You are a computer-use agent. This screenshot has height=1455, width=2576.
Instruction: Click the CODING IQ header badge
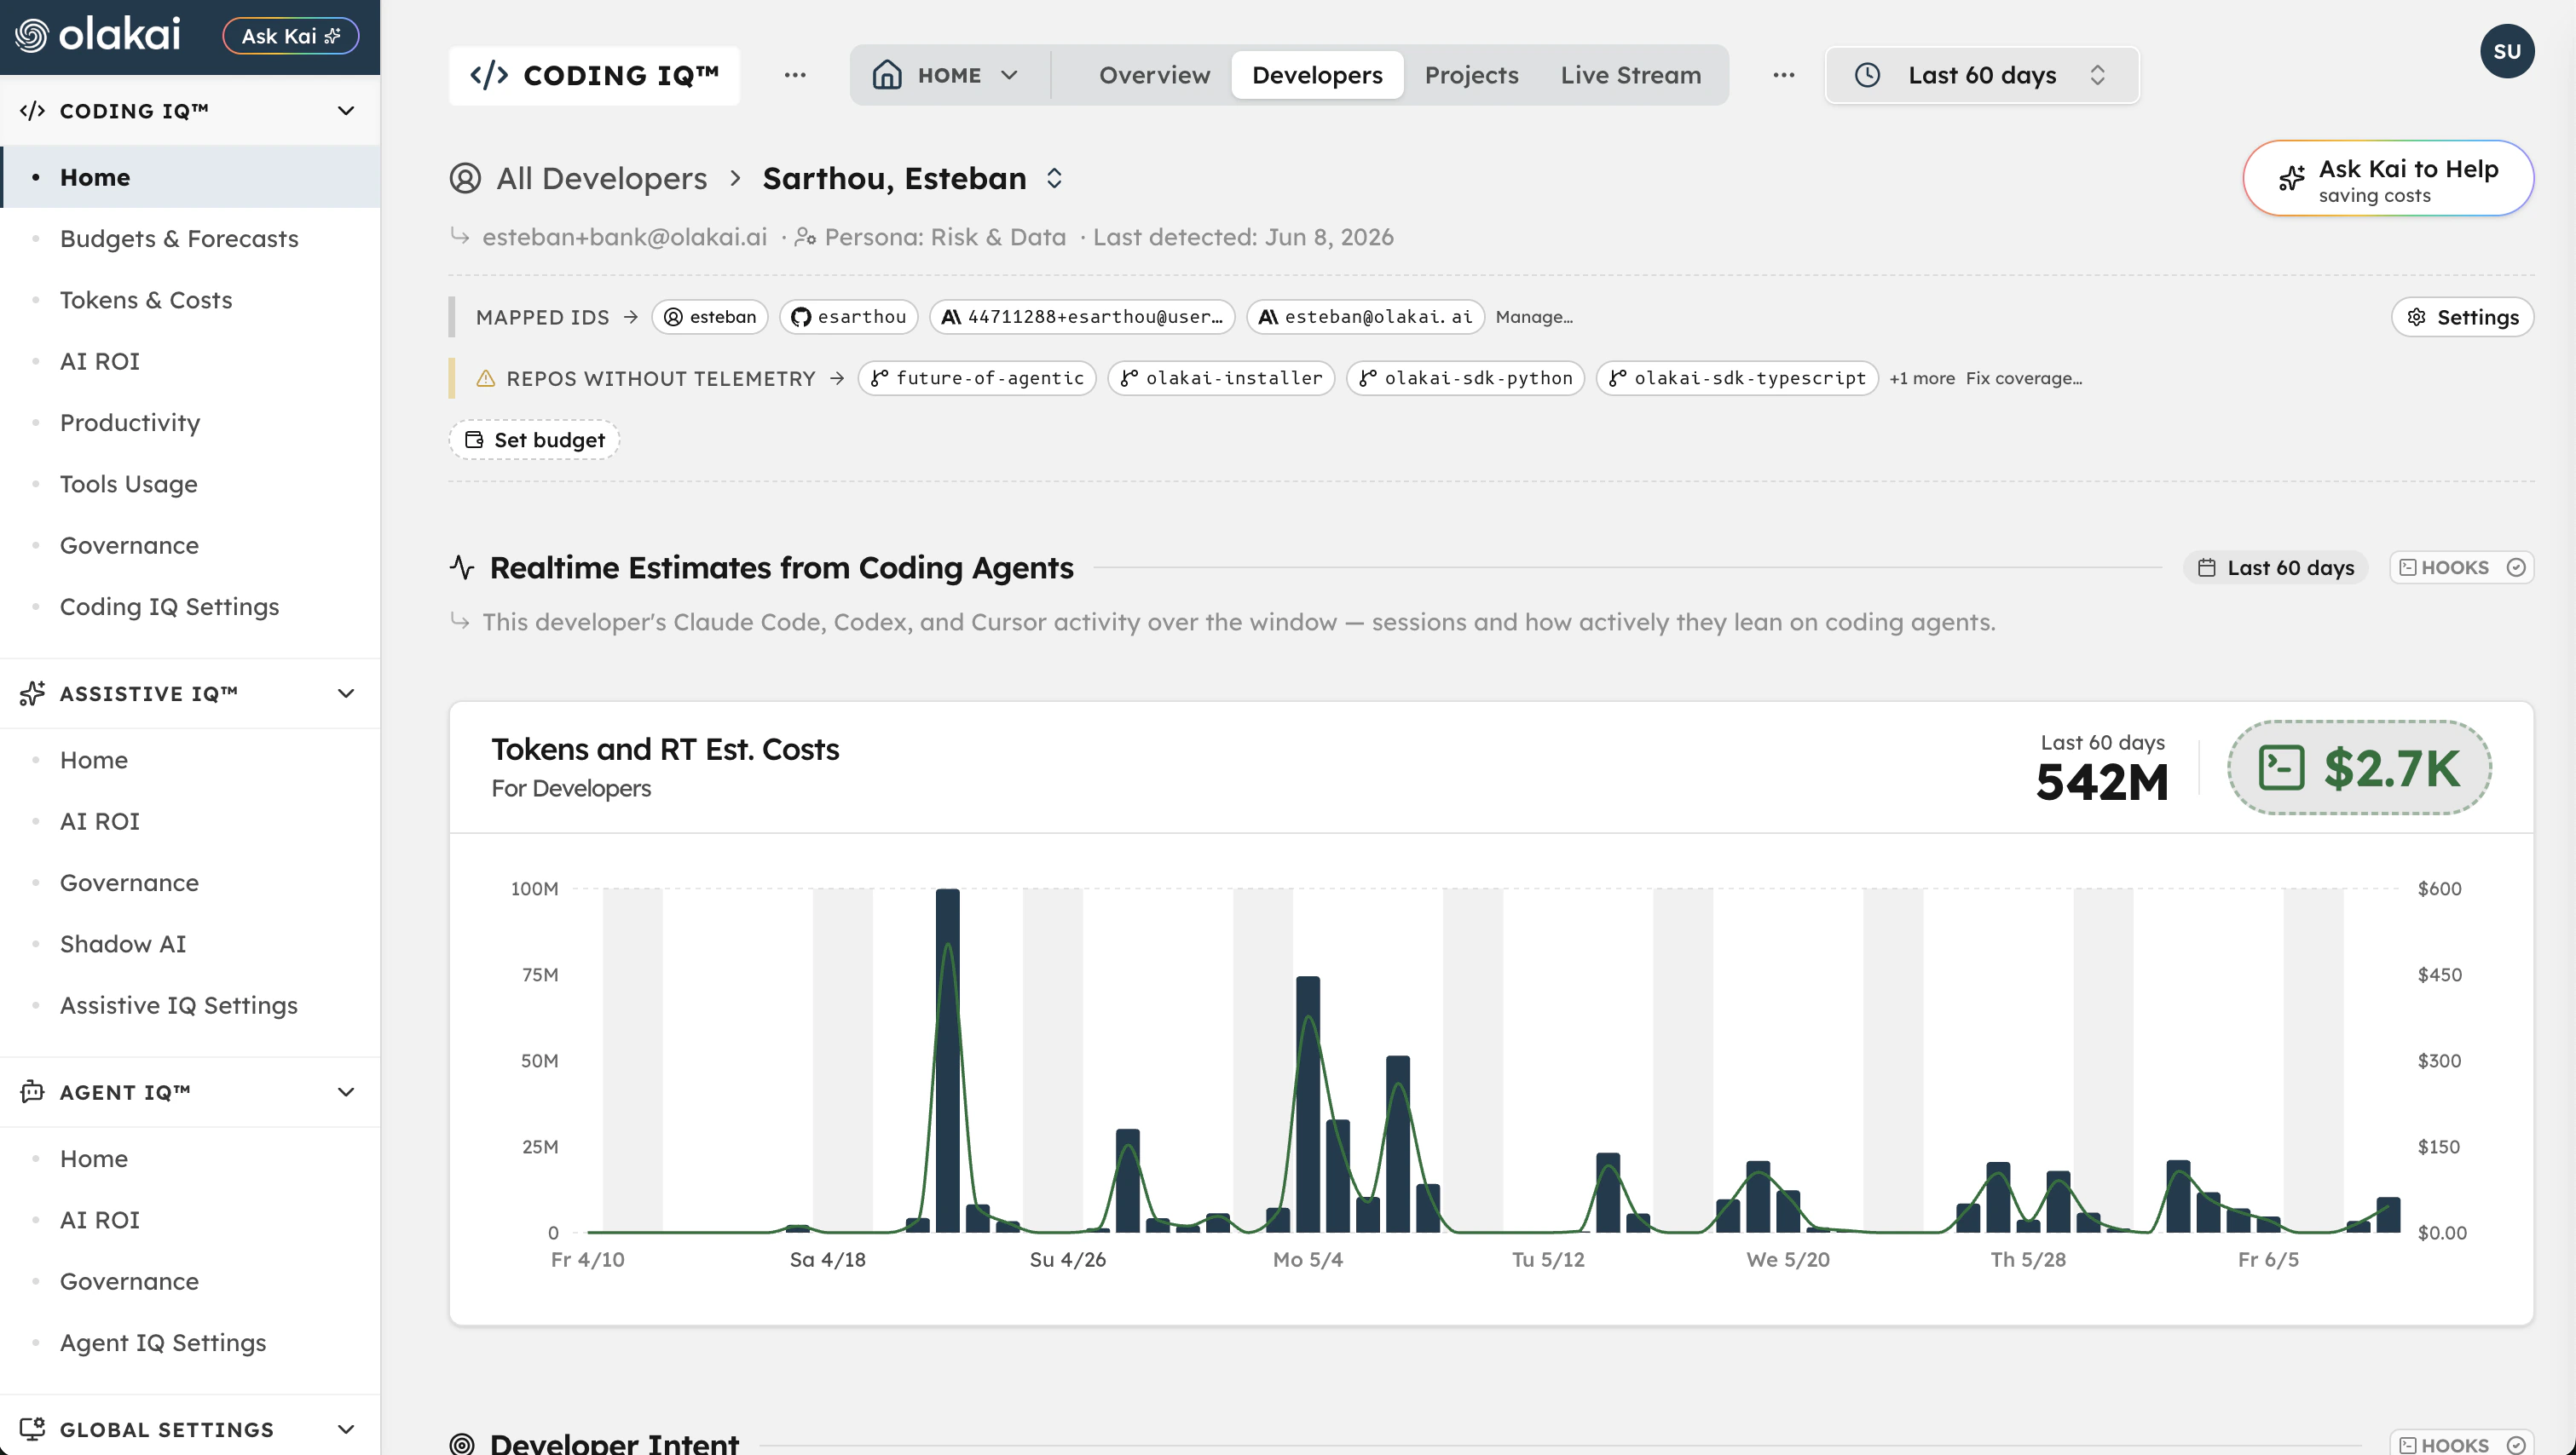click(594, 75)
